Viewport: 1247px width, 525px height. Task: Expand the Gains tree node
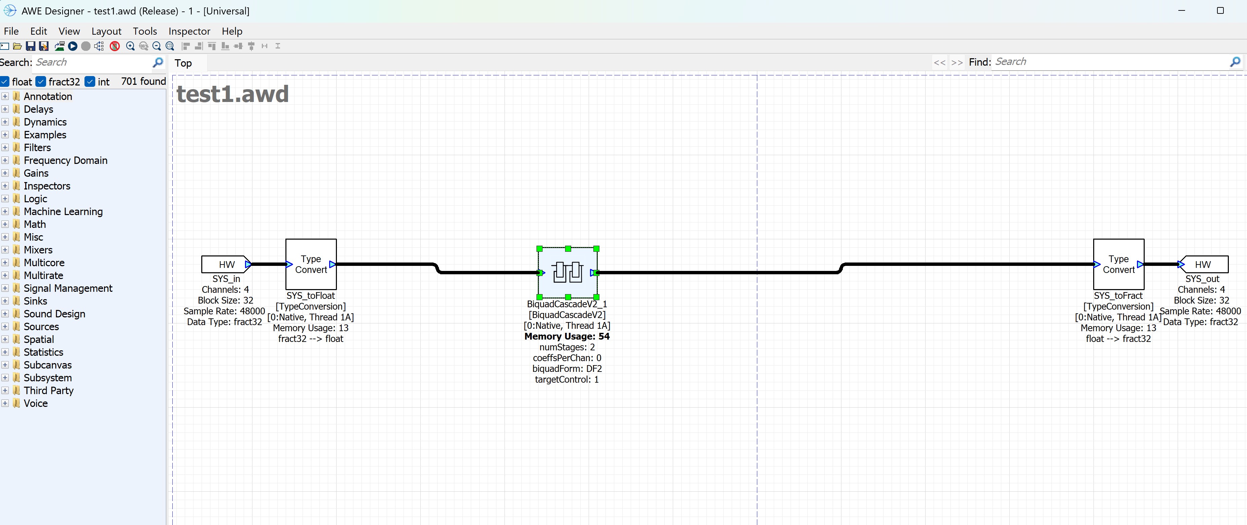[5, 173]
